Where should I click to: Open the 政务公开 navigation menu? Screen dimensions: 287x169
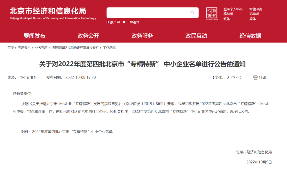pyautogui.click(x=88, y=36)
